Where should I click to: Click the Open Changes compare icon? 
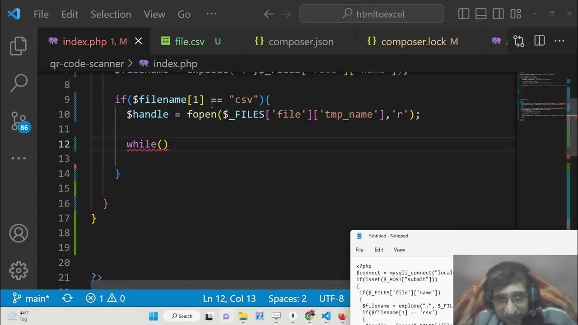click(519, 42)
